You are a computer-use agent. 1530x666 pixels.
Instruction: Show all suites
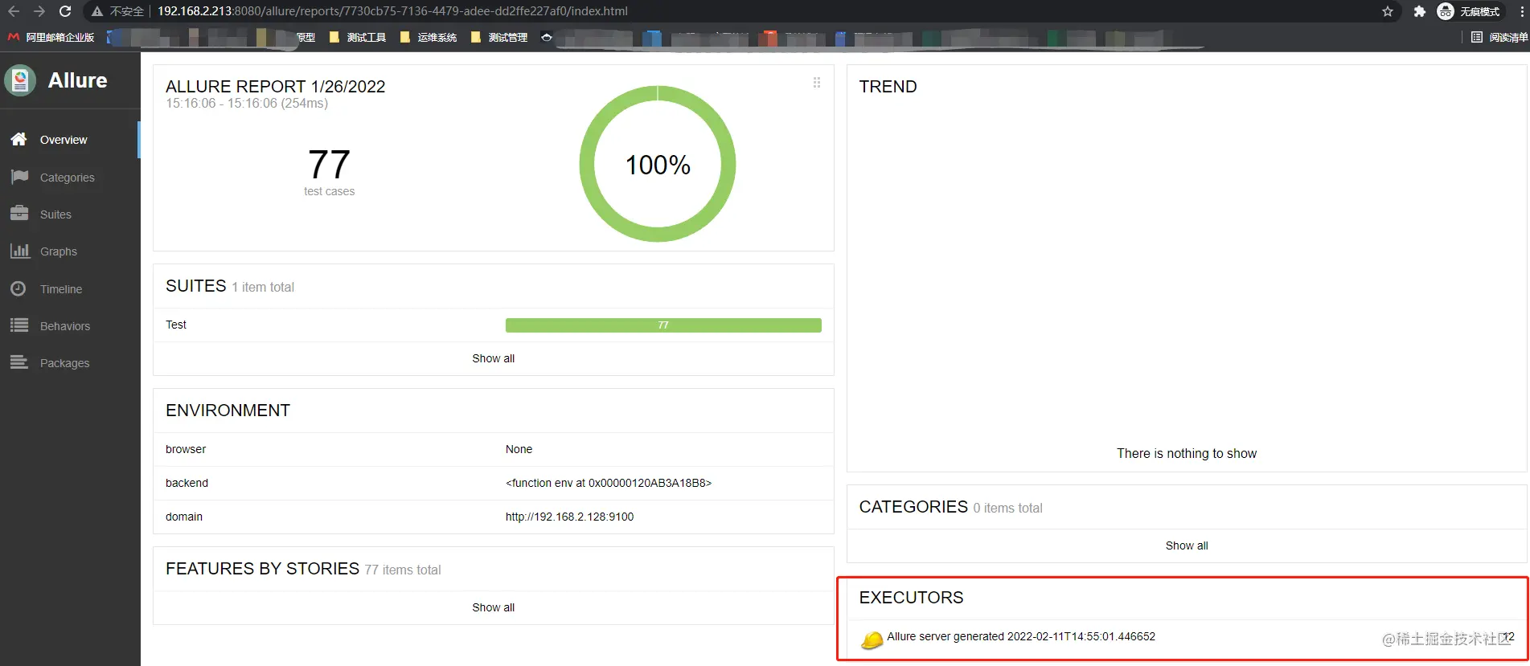tap(493, 358)
